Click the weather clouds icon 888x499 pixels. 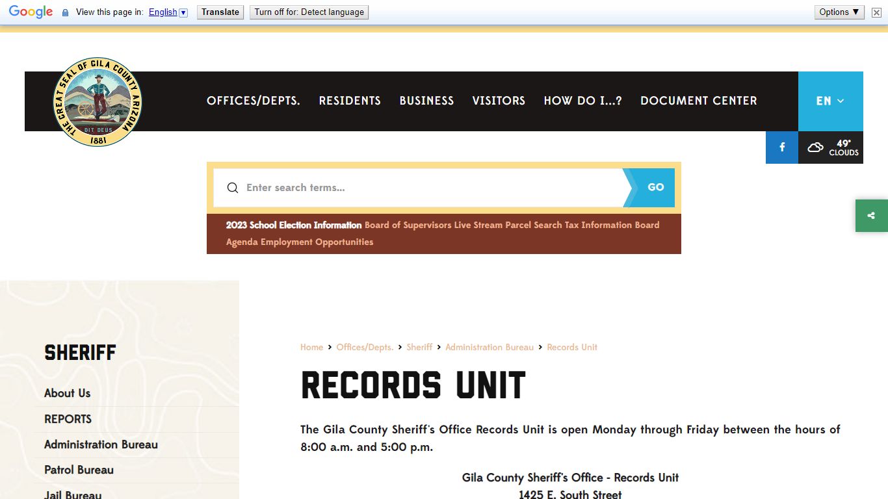click(815, 147)
